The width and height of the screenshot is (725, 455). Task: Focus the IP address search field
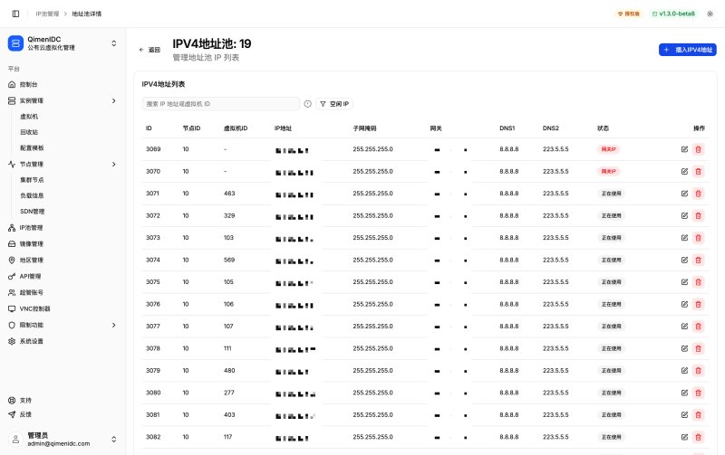pos(220,104)
